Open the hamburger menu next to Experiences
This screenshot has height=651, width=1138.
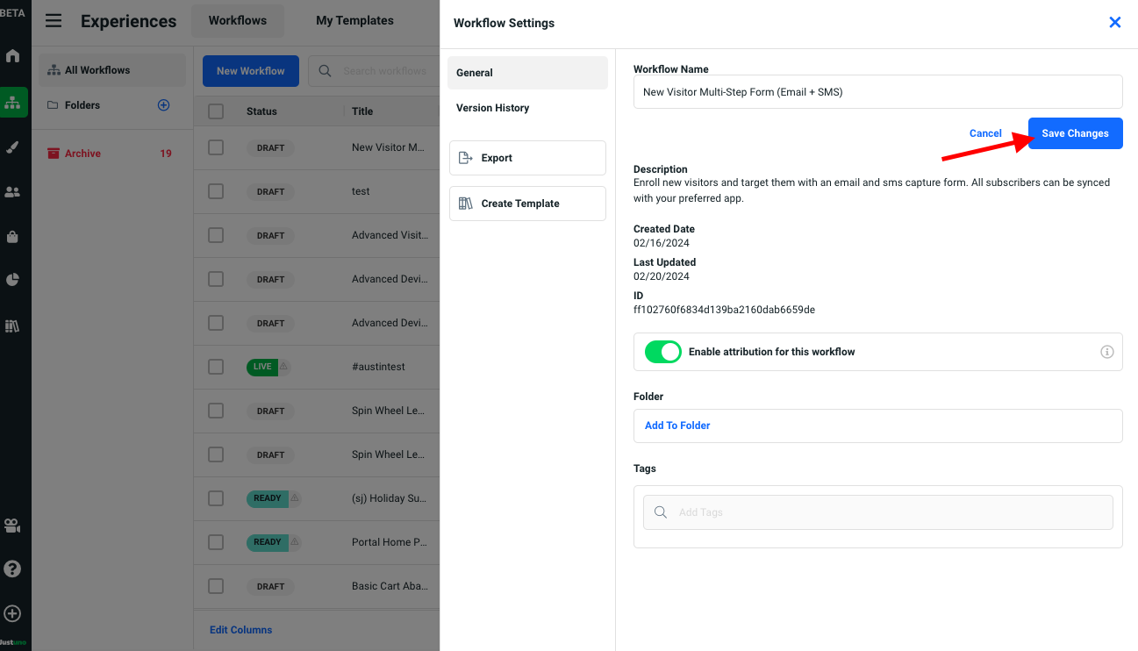click(x=54, y=21)
